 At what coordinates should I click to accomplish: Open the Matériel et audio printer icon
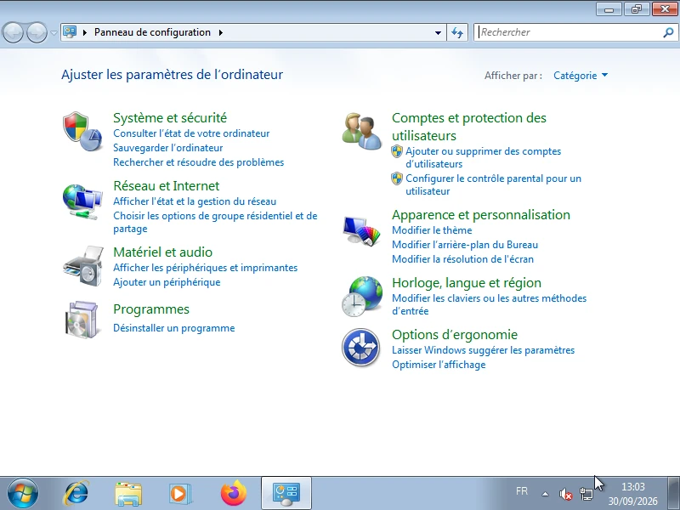coord(83,266)
